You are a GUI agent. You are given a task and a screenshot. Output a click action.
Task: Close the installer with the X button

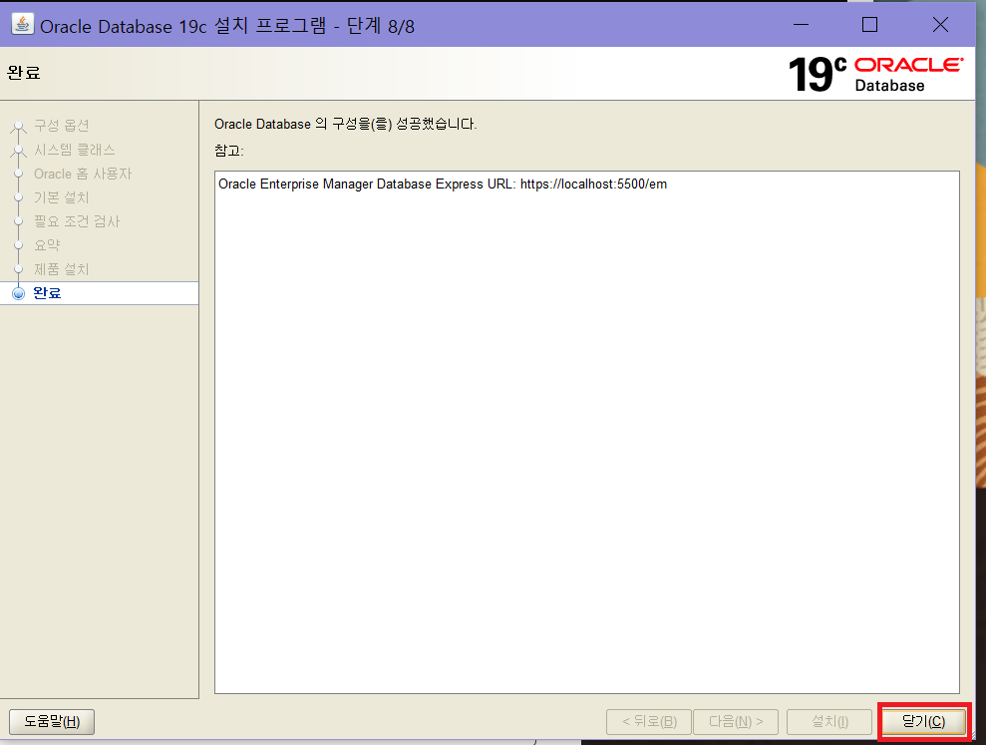point(941,25)
